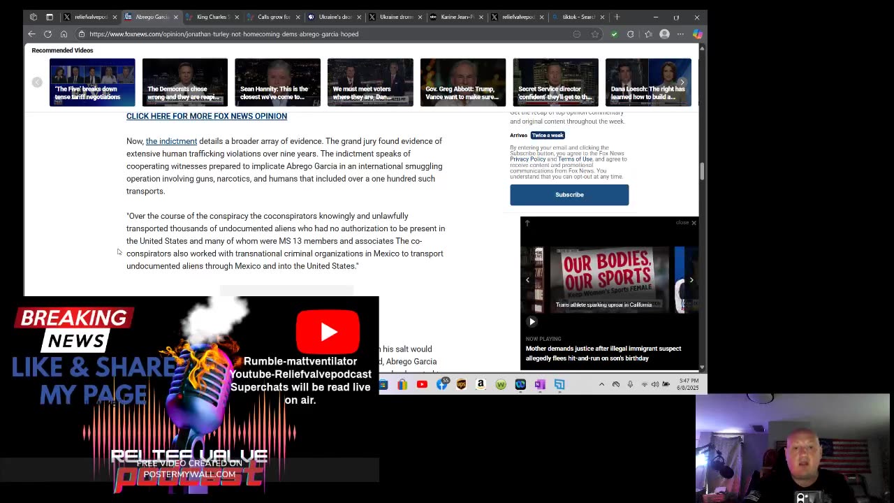The height and width of the screenshot is (503, 894).
Task: Open the Sean Hannity recommended video
Action: click(277, 82)
